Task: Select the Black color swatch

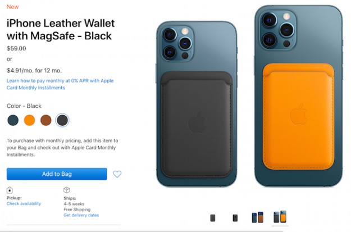Action: point(62,120)
